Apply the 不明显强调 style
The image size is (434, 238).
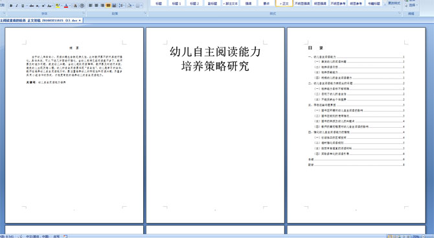303,3
